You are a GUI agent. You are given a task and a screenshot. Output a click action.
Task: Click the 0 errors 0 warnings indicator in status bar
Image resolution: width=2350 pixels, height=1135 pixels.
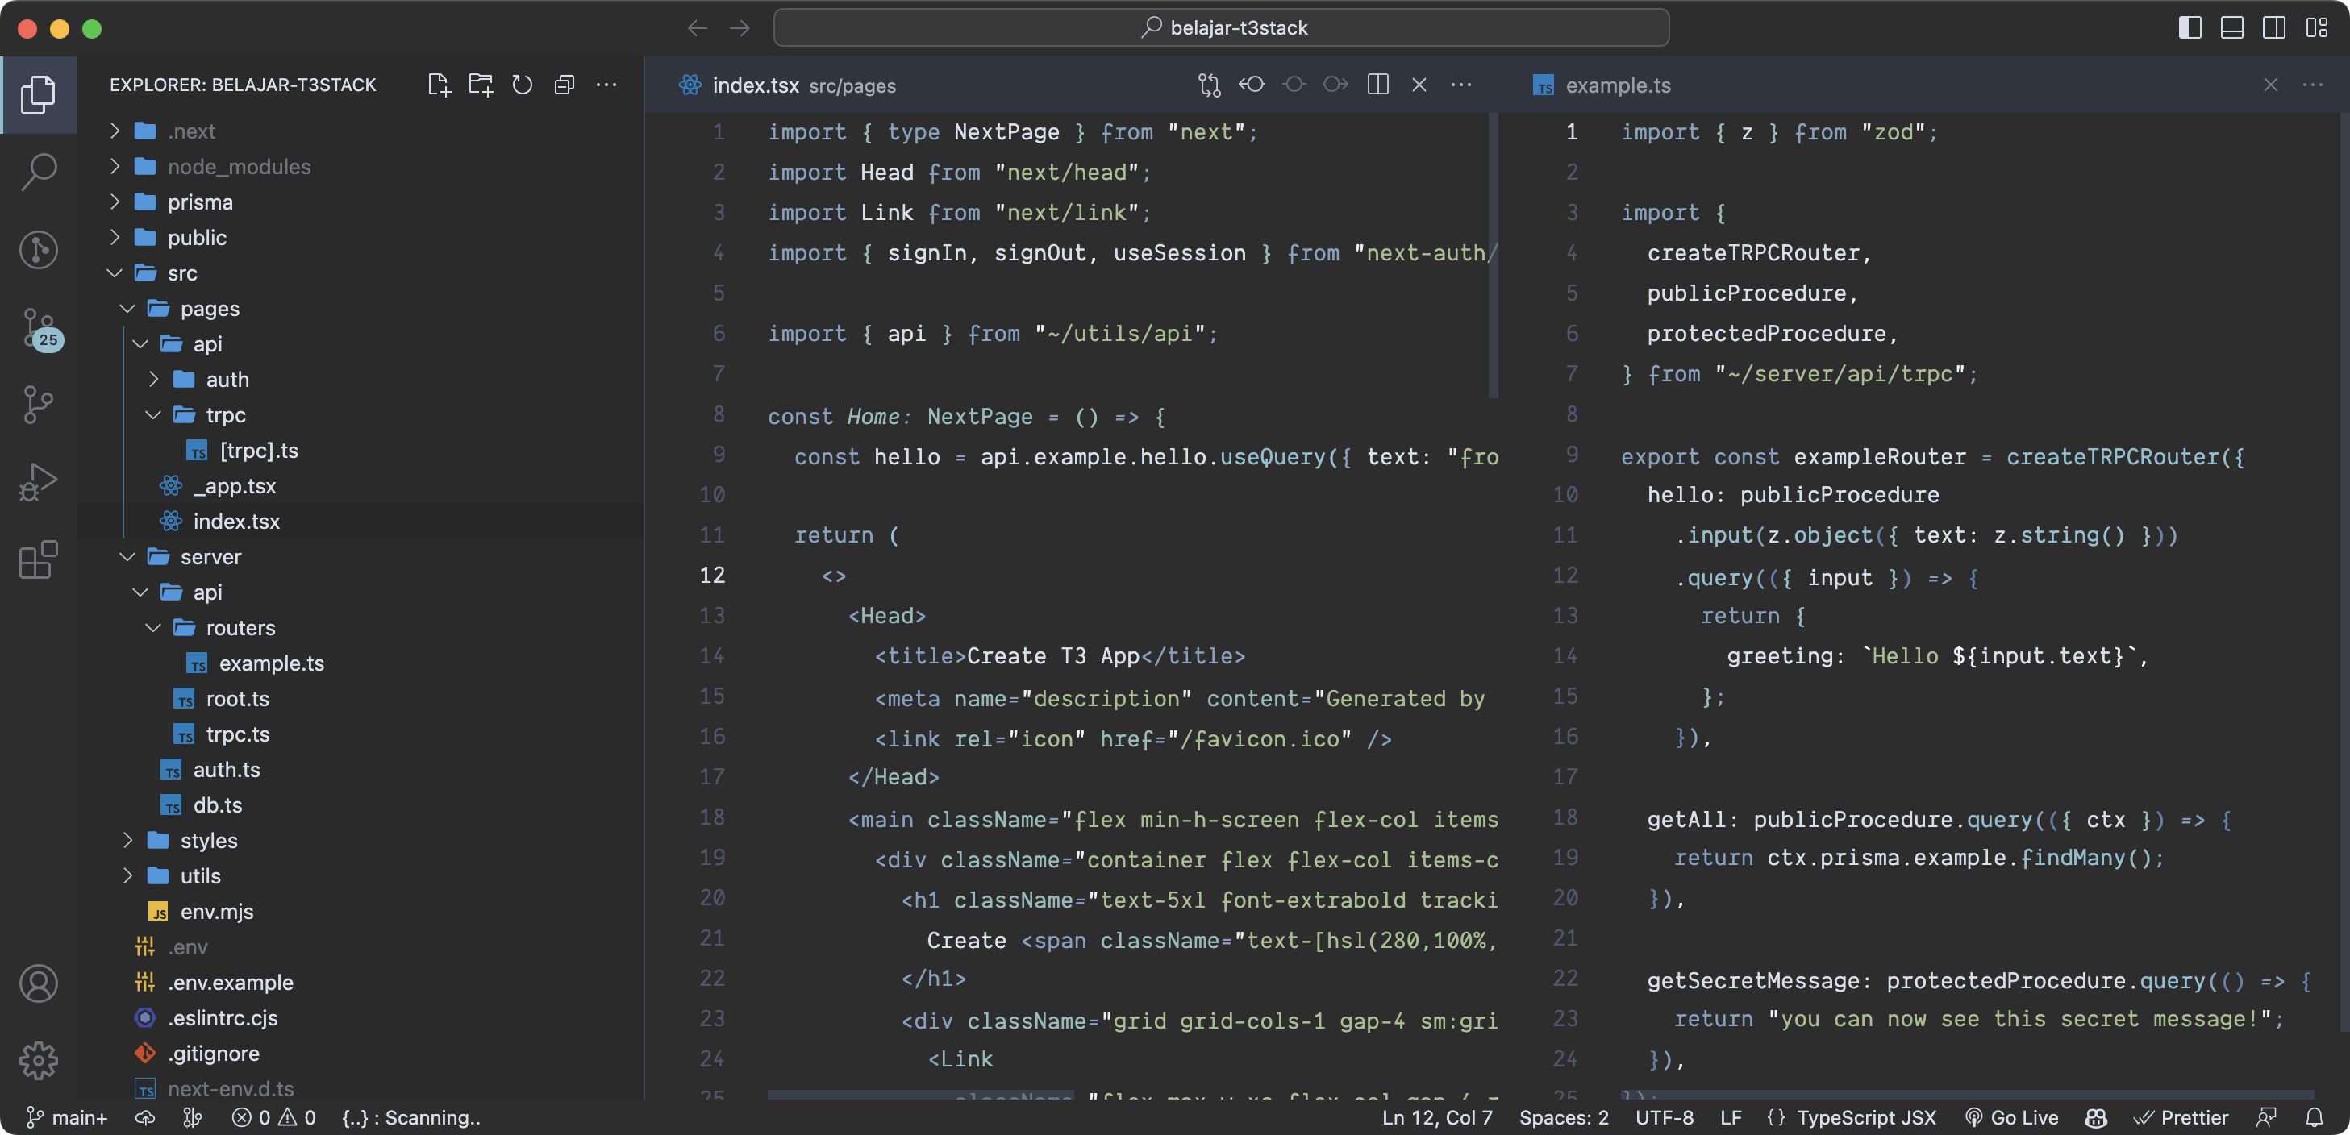273,1116
